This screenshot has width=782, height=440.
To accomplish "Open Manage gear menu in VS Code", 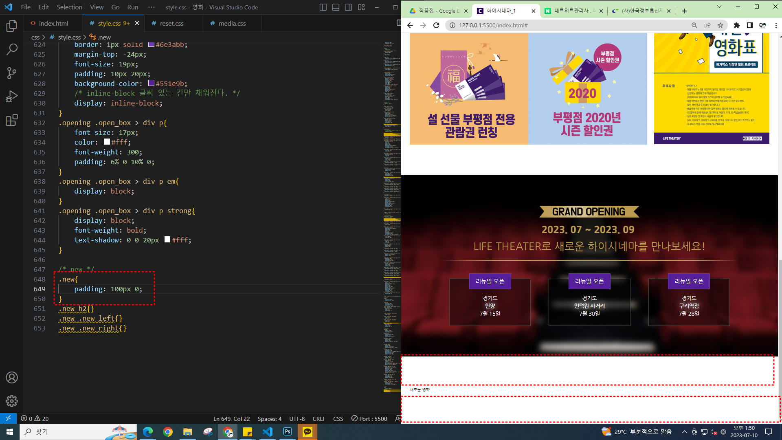I will point(12,401).
